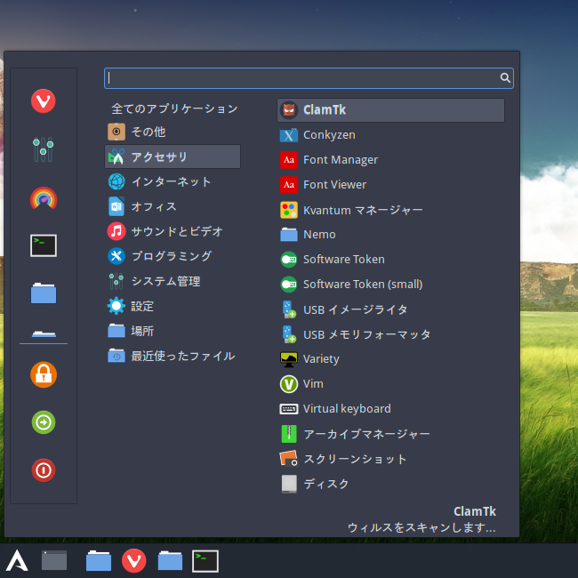578x578 pixels.
Task: Open Font Viewer
Action: [390, 185]
